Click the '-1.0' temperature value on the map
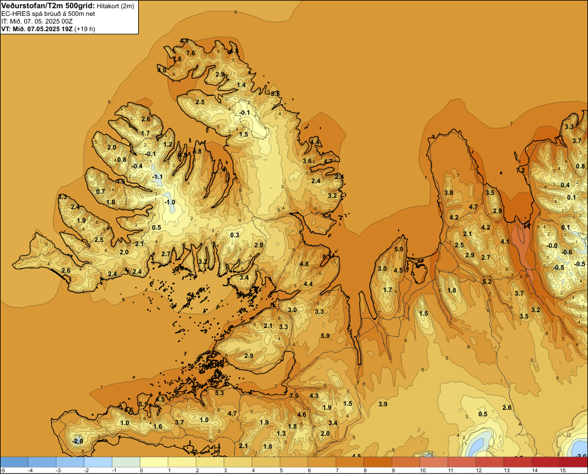Viewport: 588px width, 474px height. pos(169,202)
